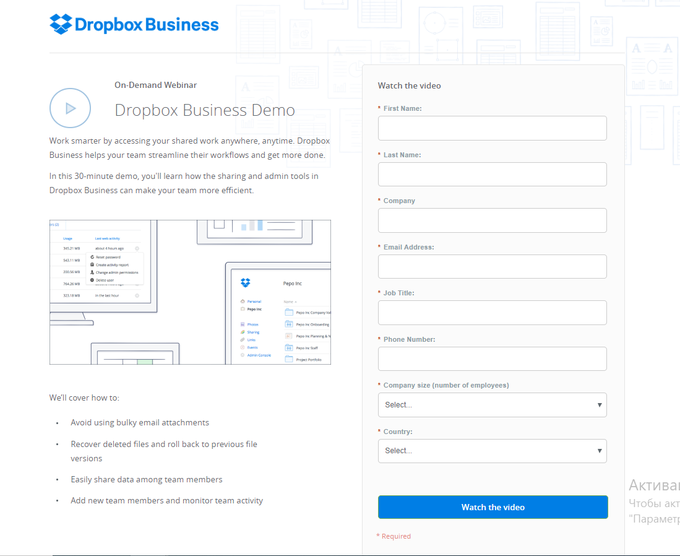The width and height of the screenshot is (680, 556).
Task: Click the circular play video icon
Action: [x=71, y=108]
